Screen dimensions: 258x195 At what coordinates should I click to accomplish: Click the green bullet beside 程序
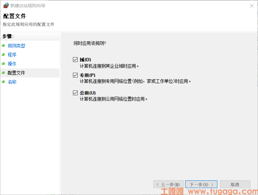pos(3,54)
